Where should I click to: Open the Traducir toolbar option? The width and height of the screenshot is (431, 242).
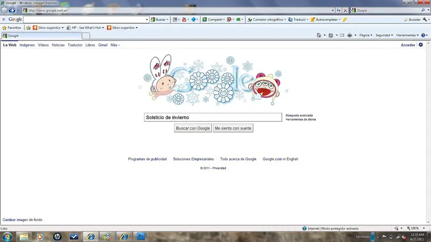[x=298, y=20]
